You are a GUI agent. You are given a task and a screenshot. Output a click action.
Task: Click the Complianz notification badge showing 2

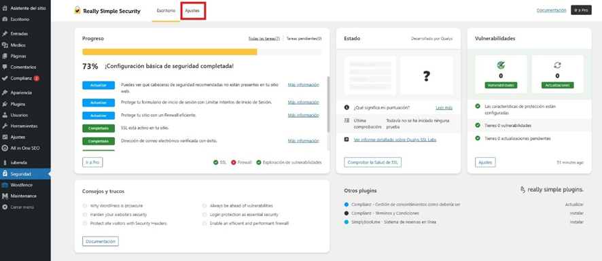click(37, 78)
